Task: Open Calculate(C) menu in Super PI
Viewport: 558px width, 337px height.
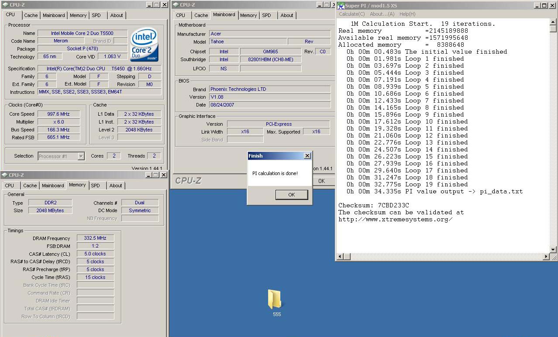Action: 352,14
